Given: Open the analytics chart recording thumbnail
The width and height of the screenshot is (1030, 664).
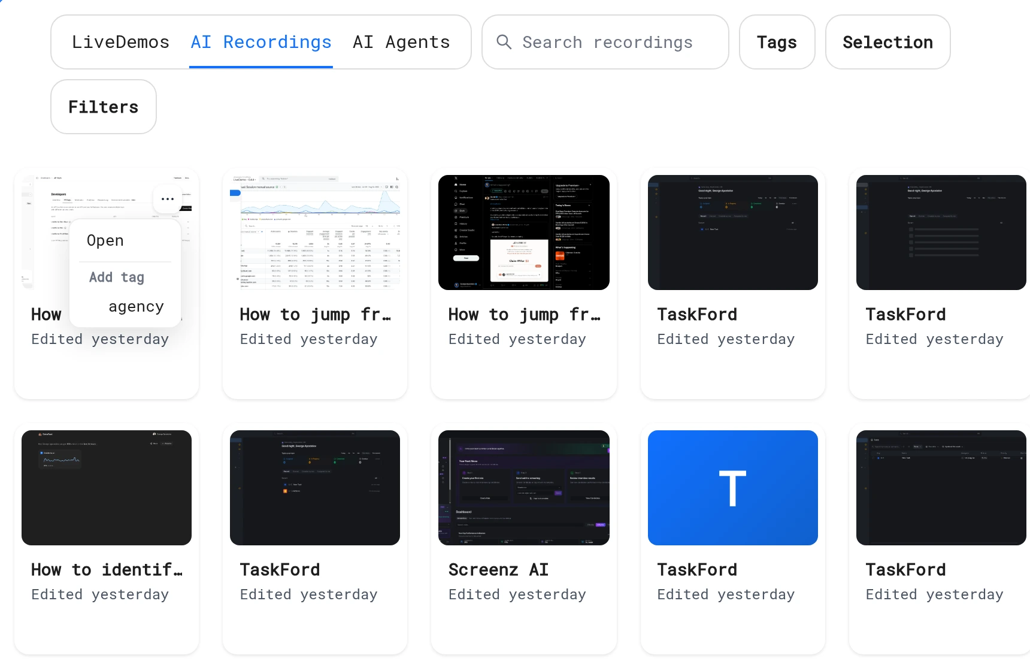Looking at the screenshot, I should pos(315,233).
